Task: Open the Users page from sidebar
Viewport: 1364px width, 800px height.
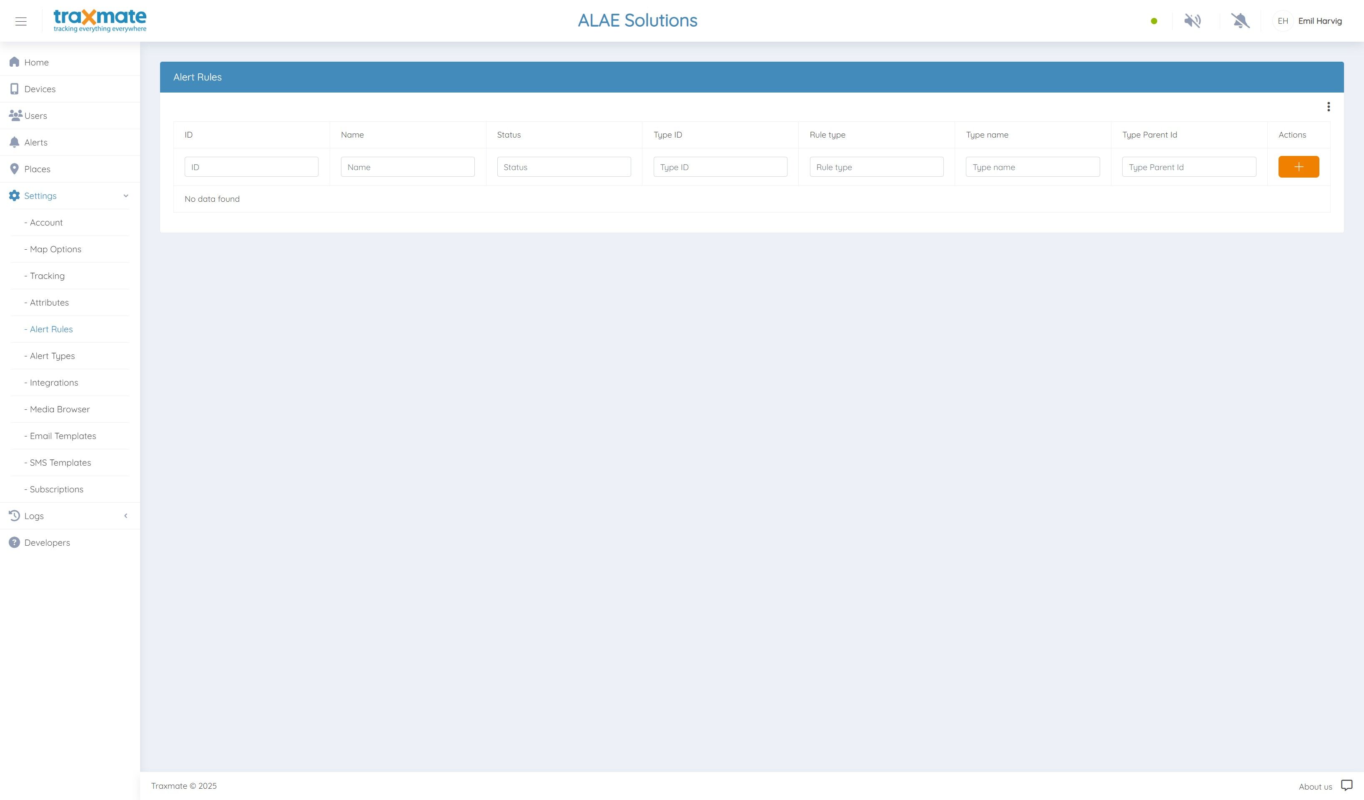Action: coord(35,116)
